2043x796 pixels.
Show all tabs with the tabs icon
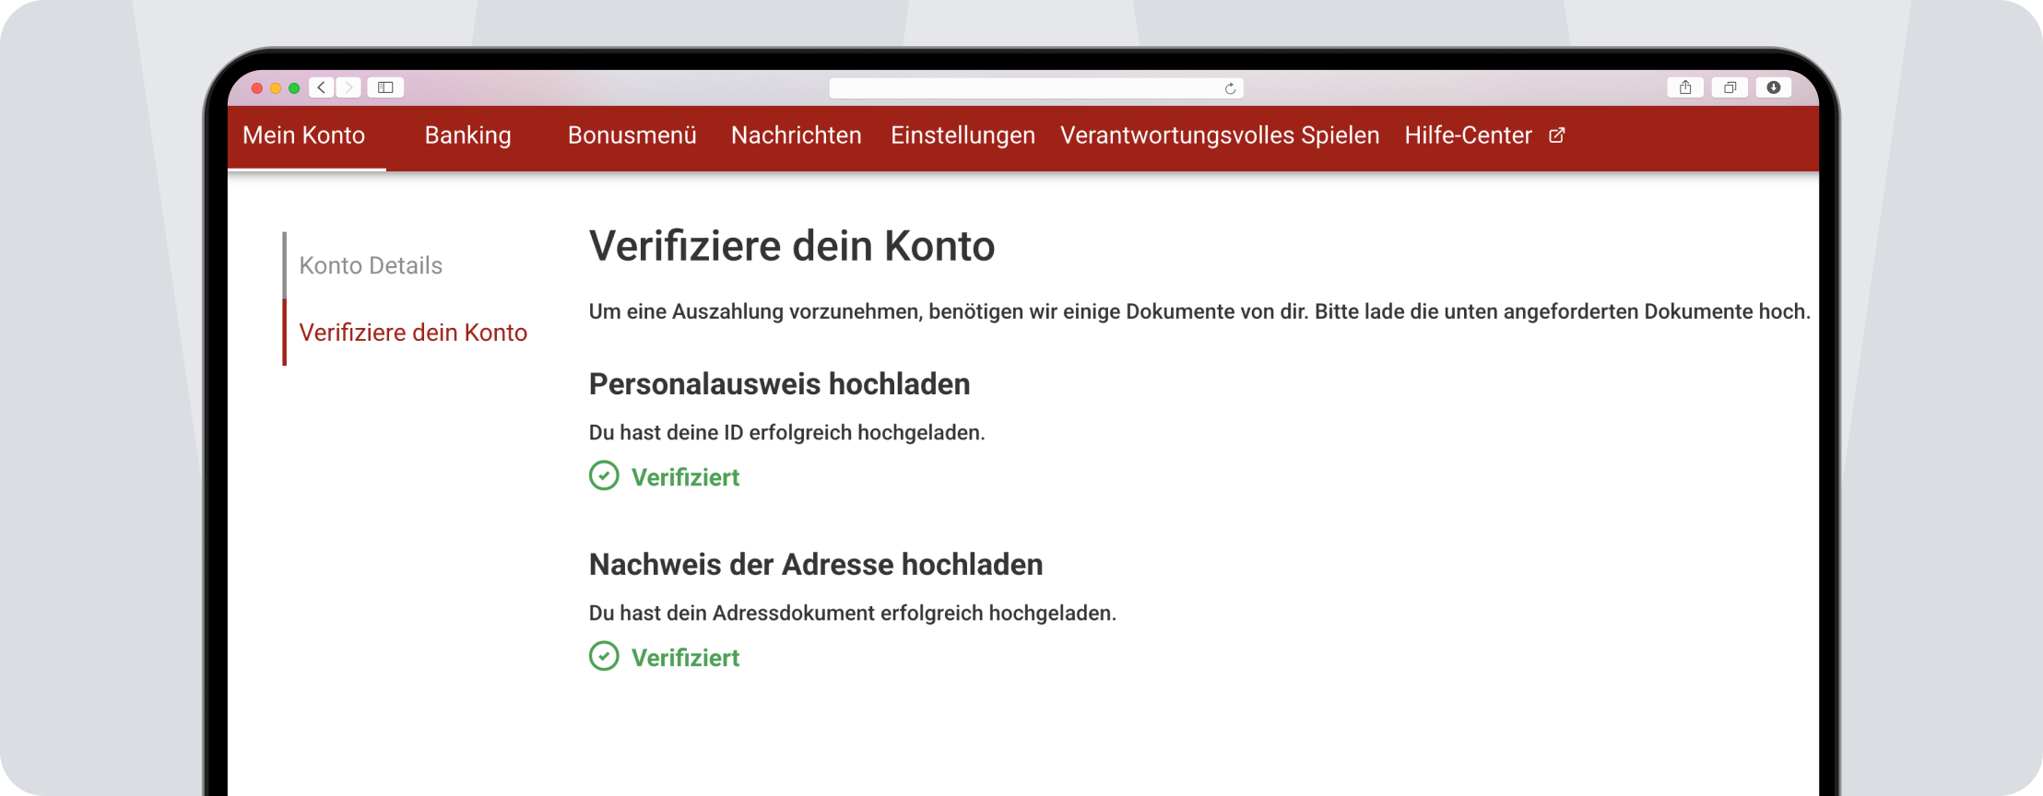[x=1730, y=88]
